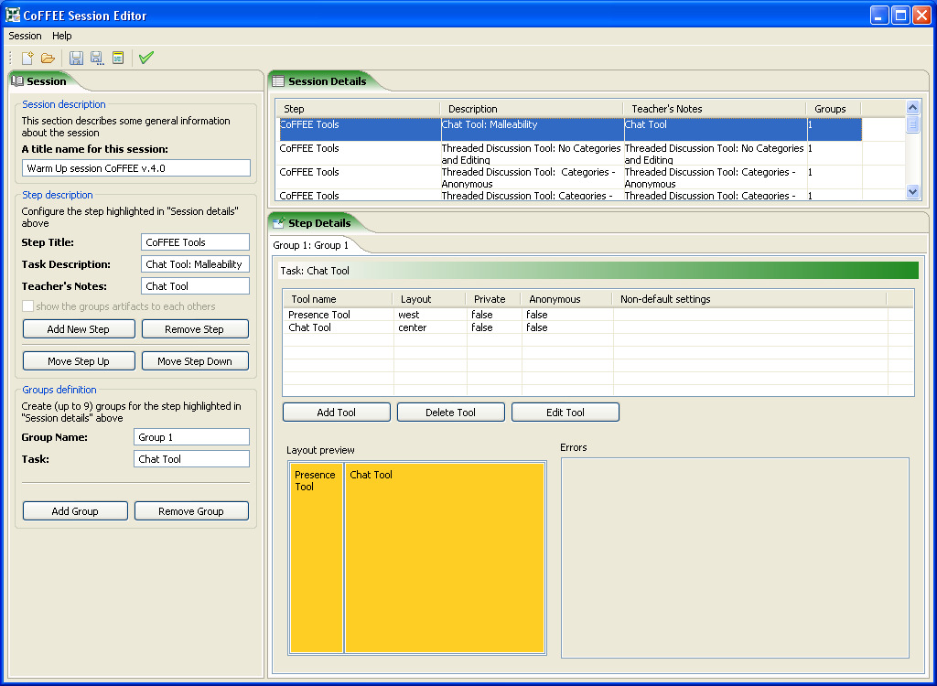
Task: Focus the Task Description input field
Action: [196, 264]
